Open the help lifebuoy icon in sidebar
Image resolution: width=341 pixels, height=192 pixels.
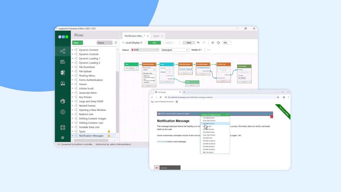(x=63, y=127)
